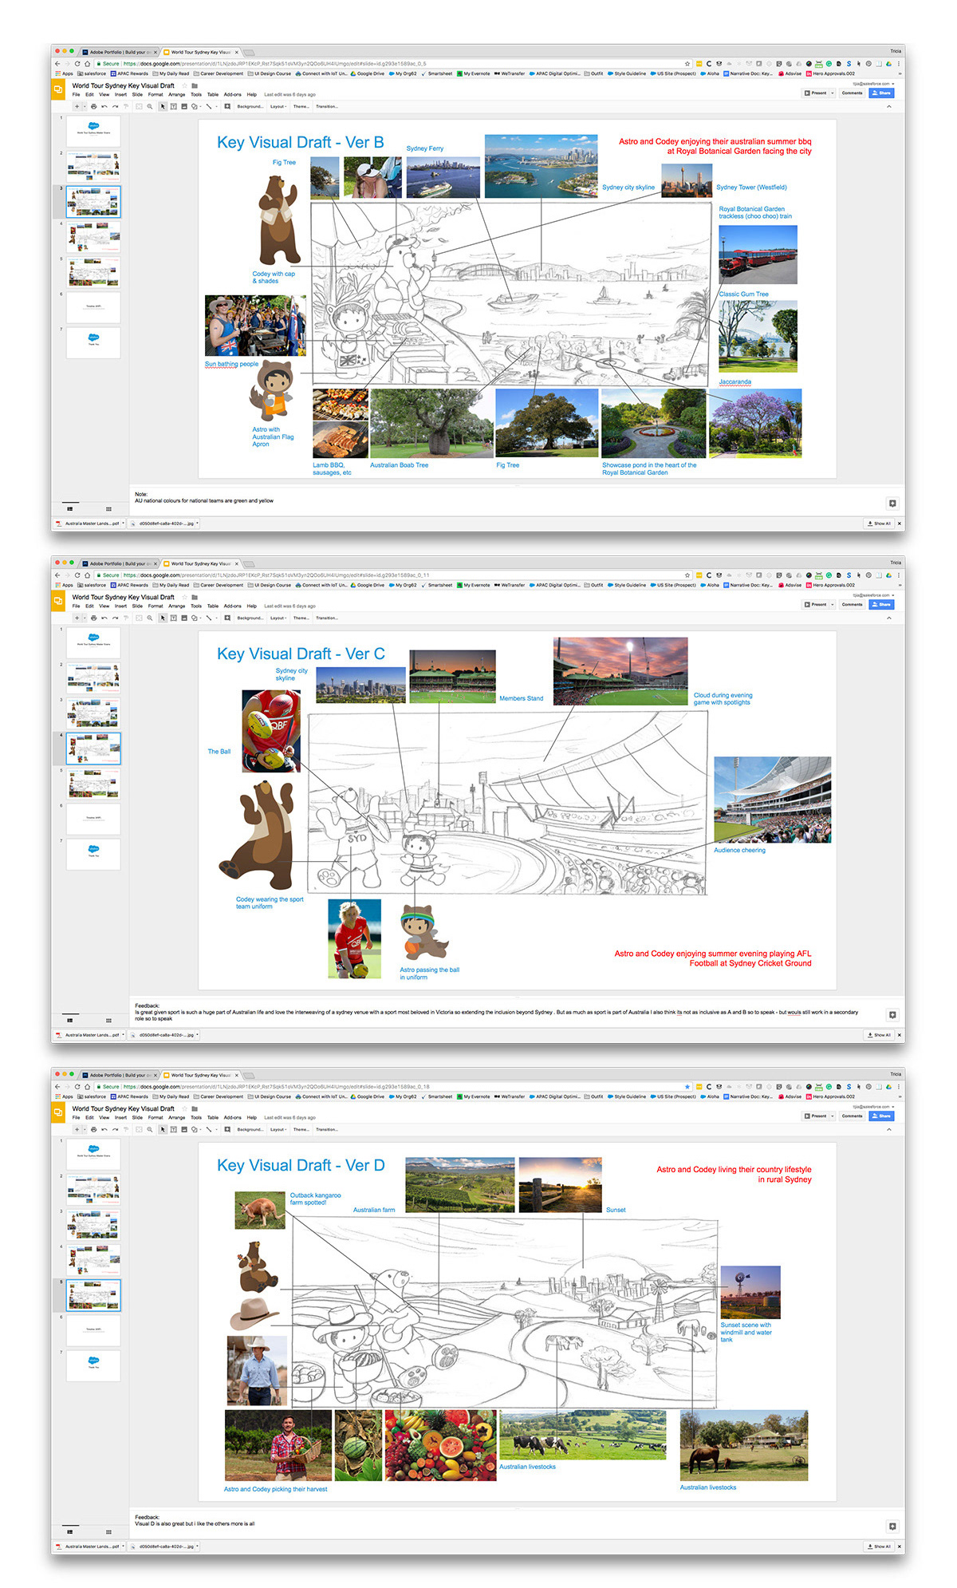The height and width of the screenshot is (1588, 957).
Task: Click the Comments button in Ver B window
Action: pos(852,93)
